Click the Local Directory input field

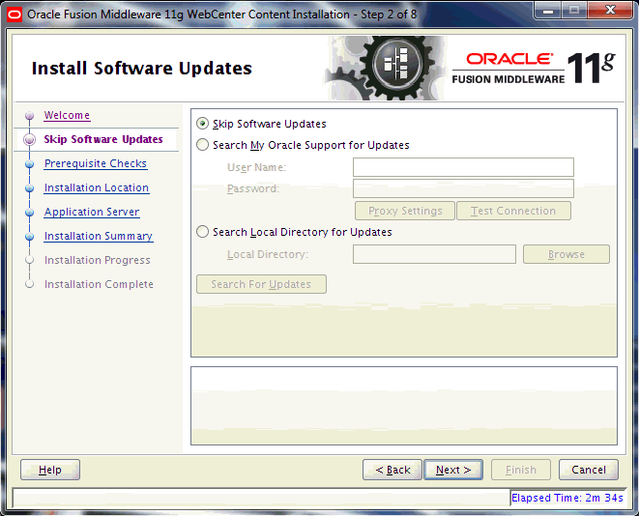[x=434, y=254]
